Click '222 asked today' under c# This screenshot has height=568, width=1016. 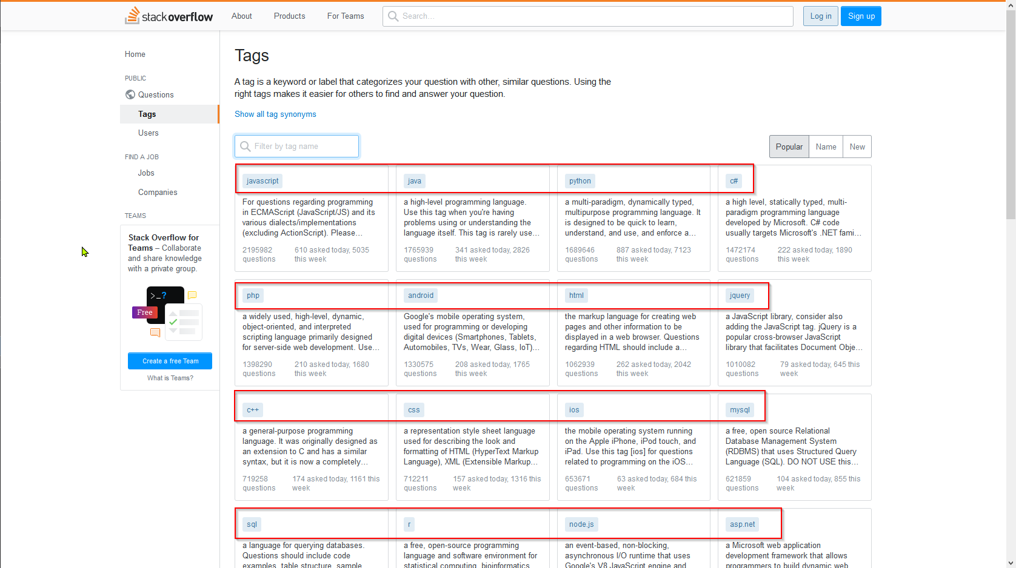[x=805, y=250]
